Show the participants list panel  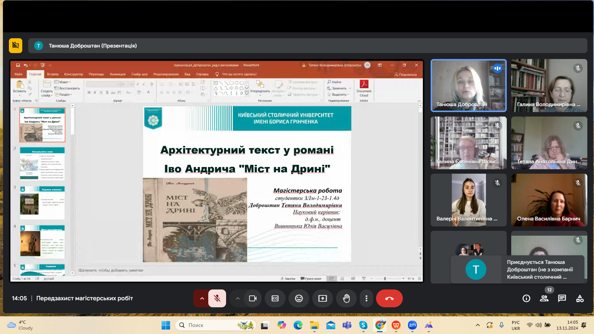point(544,298)
